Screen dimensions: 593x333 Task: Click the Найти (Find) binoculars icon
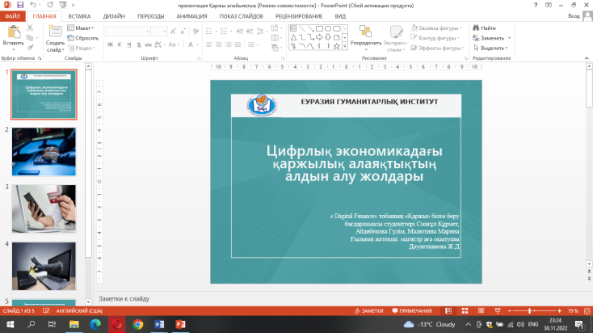tap(475, 27)
